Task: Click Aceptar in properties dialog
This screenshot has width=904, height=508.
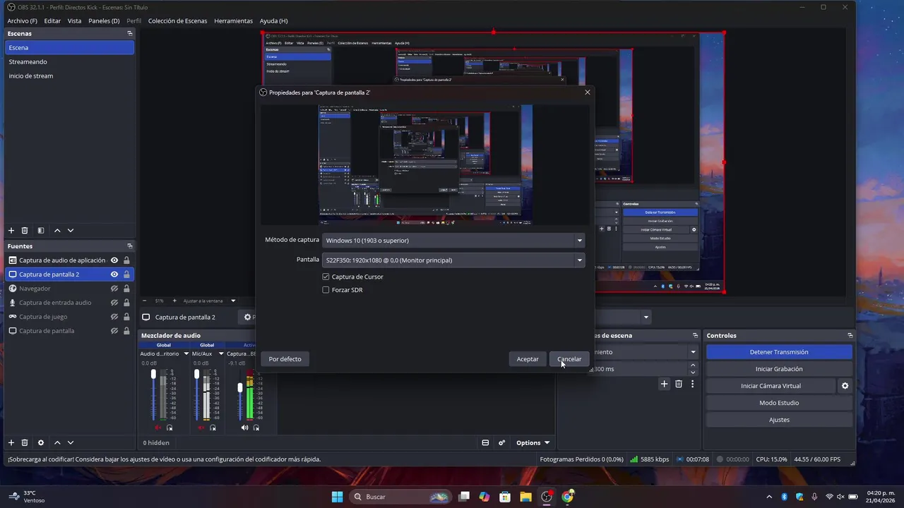Action: coord(528,359)
